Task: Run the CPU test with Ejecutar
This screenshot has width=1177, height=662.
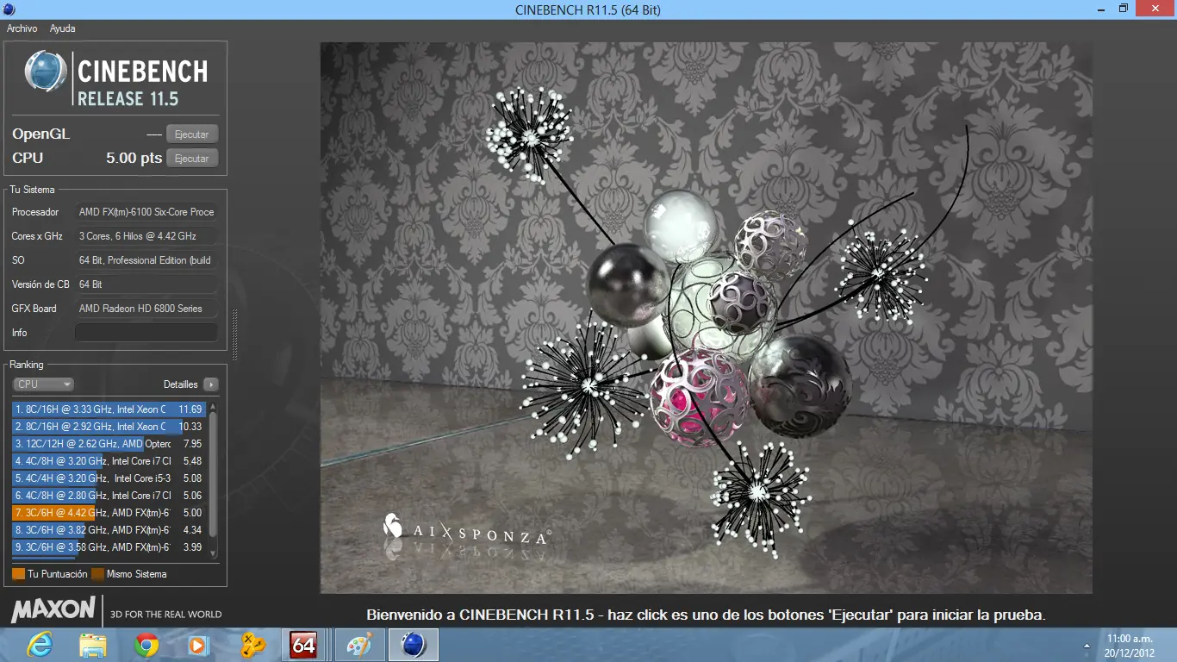Action: point(192,159)
